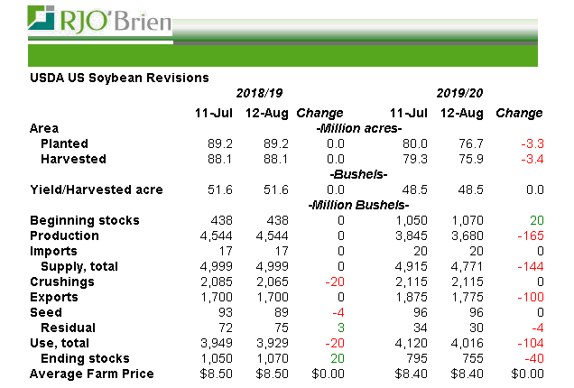Click the green banner bar below the logo
This screenshot has height=388, width=574.
coord(287,54)
